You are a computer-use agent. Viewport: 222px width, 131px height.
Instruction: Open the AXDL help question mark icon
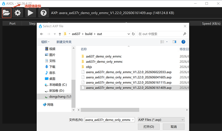[x=43, y=13]
